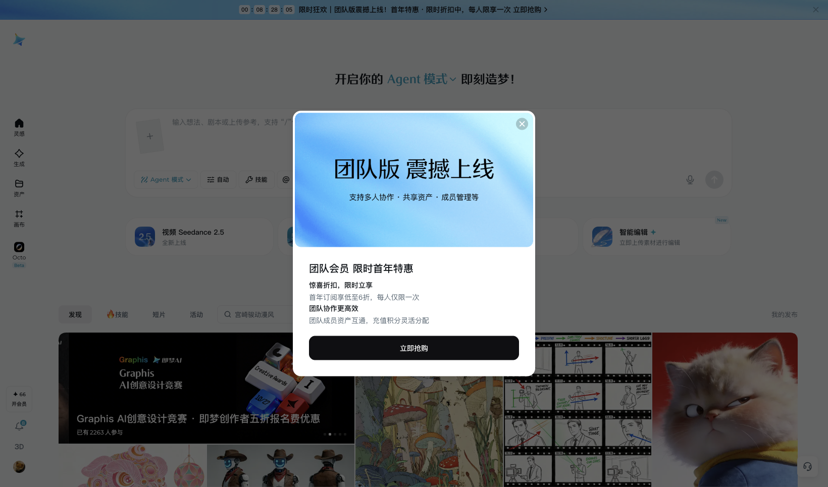Open the 开会员 credits badge

pos(19,399)
